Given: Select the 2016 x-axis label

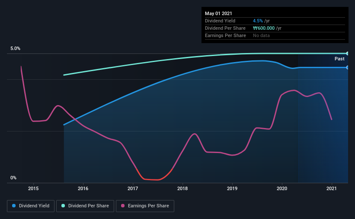Looking at the screenshot, I should [83, 188].
